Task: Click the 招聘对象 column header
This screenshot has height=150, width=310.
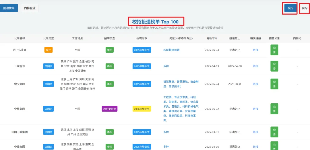Action: (x=142, y=38)
